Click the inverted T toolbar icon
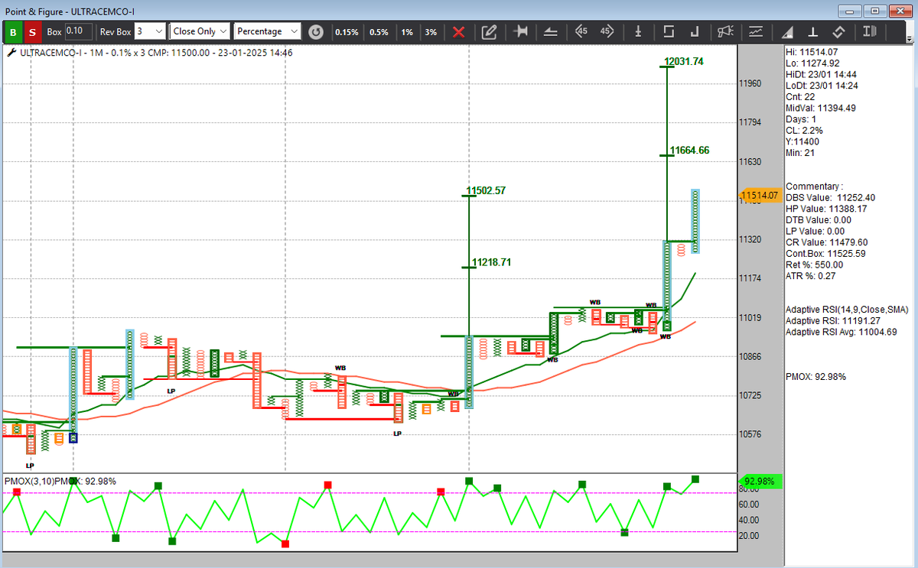918x568 pixels. [x=812, y=32]
